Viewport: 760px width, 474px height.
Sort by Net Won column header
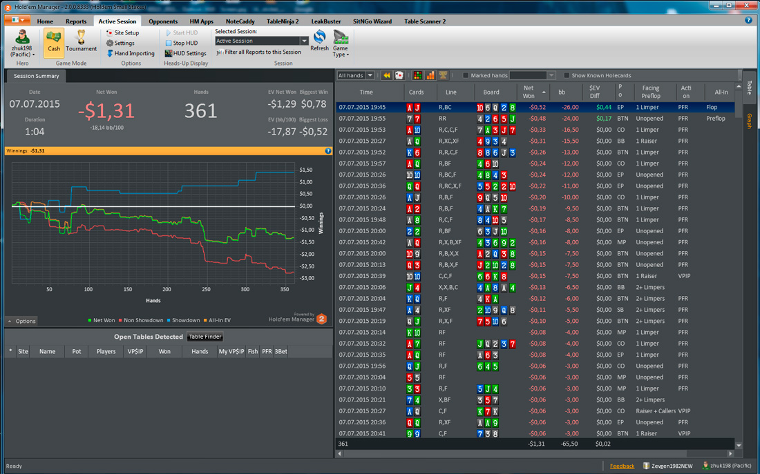click(x=532, y=92)
